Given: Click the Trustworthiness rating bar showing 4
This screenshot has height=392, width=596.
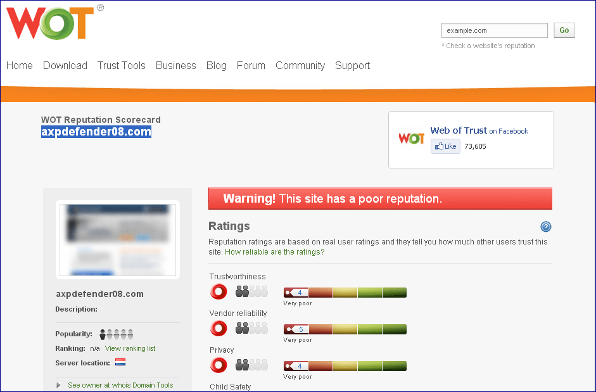Looking at the screenshot, I should pos(345,293).
